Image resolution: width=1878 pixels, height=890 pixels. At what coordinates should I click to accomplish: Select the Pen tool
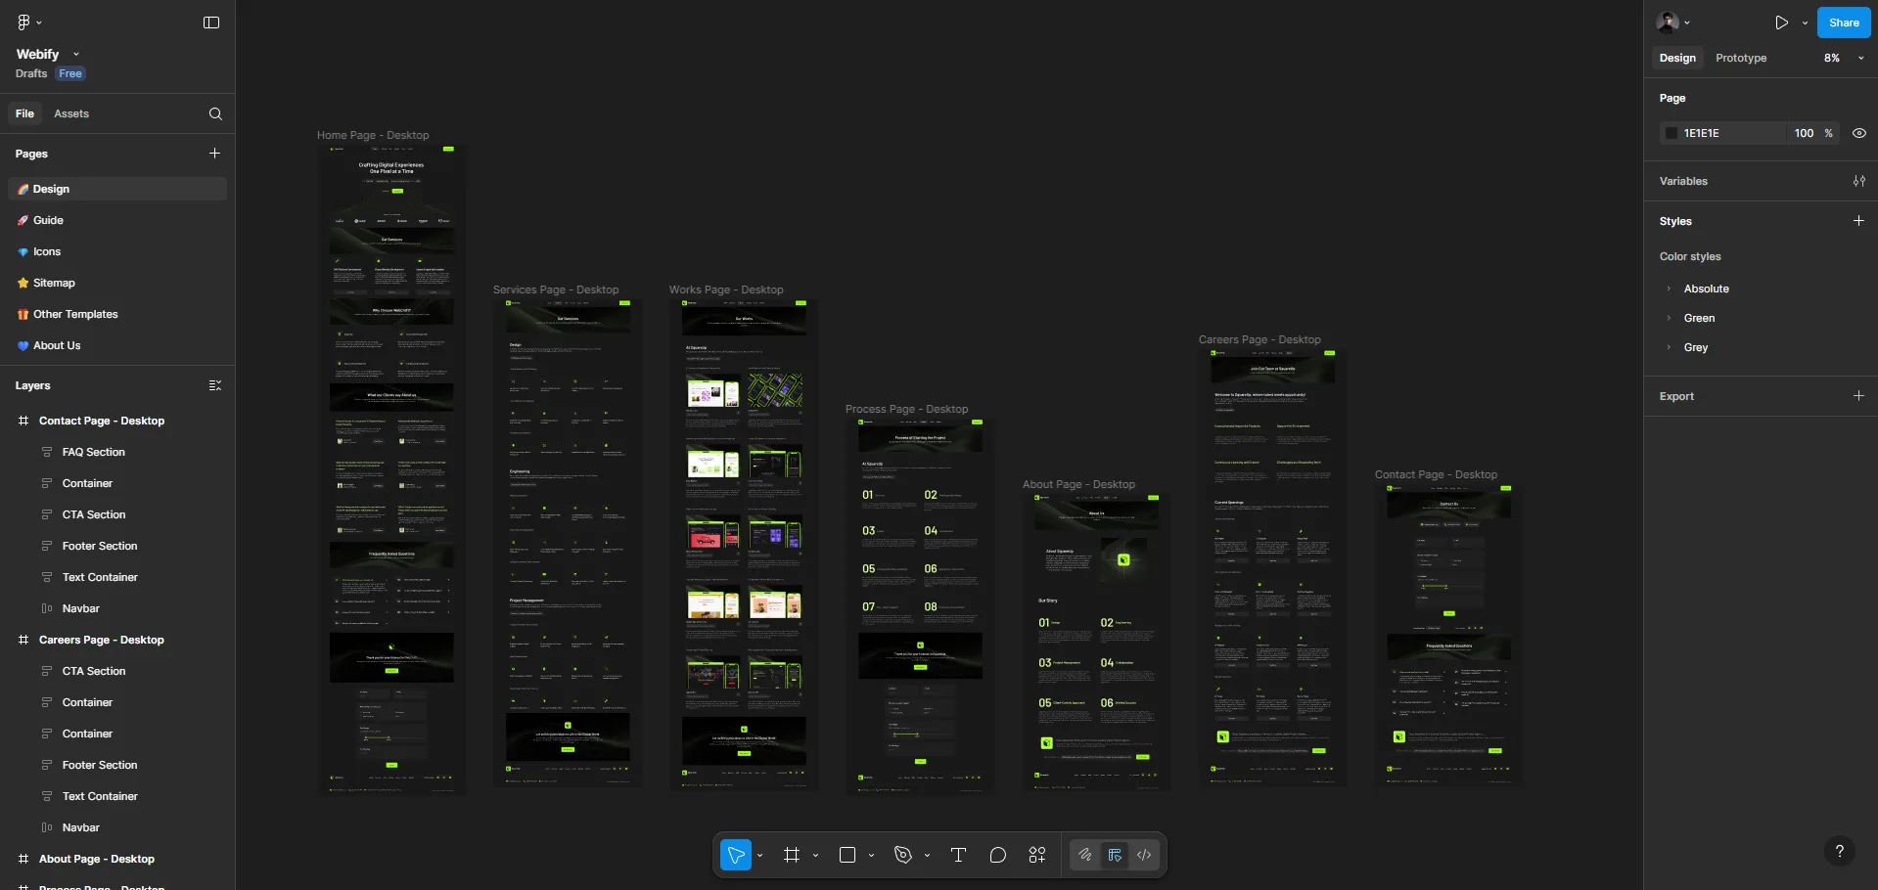tap(903, 854)
